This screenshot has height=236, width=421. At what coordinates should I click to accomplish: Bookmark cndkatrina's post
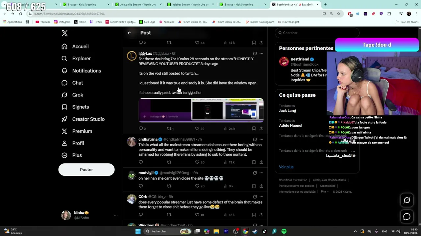(254, 162)
